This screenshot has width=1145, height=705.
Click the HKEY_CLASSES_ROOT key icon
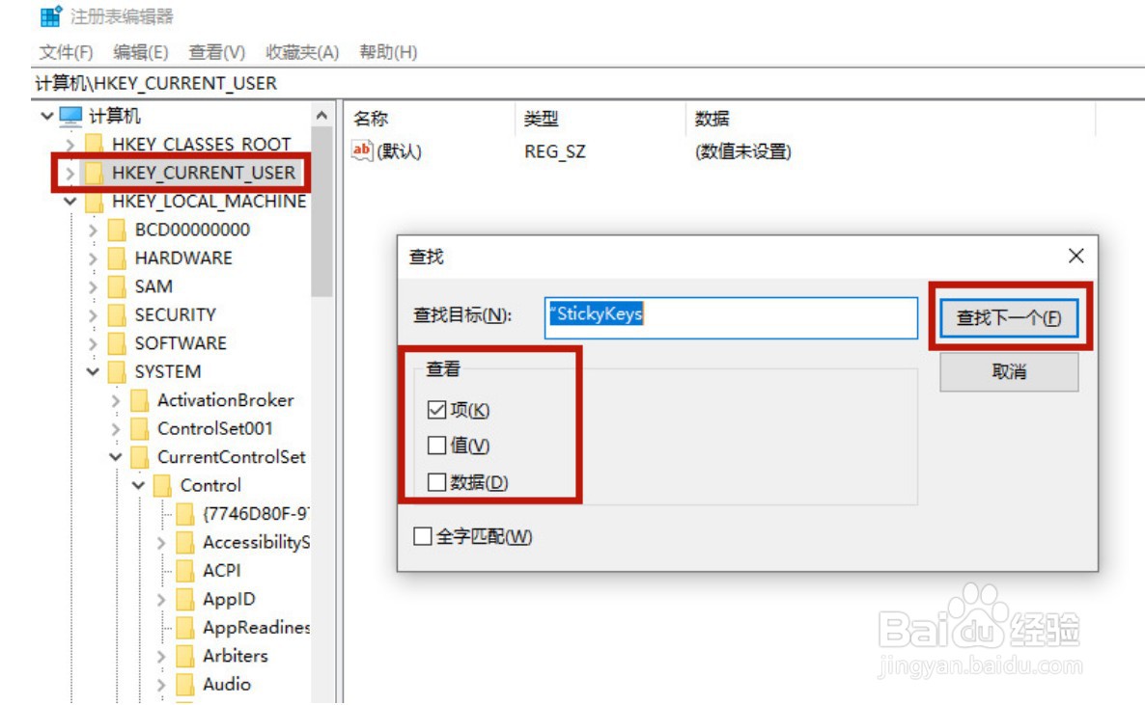(92, 144)
